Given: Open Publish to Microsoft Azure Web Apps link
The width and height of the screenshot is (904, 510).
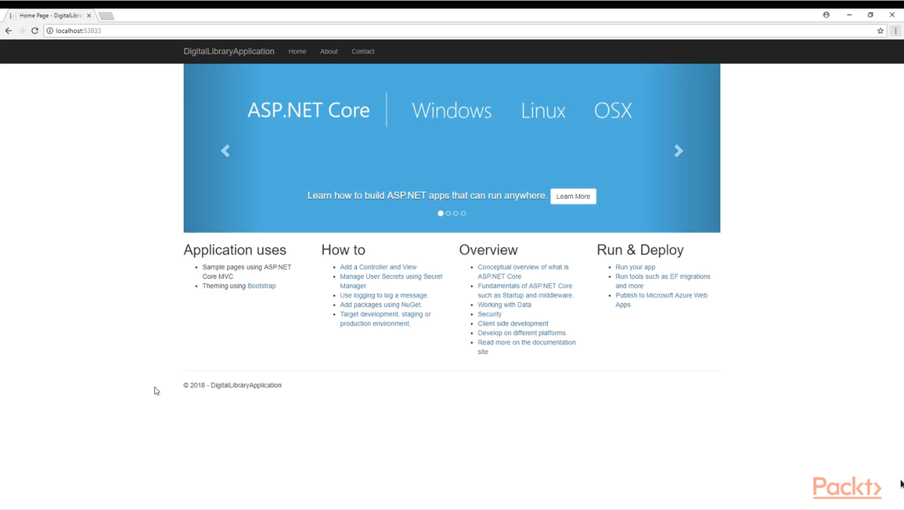Looking at the screenshot, I should point(661,300).
